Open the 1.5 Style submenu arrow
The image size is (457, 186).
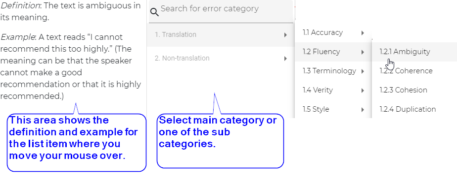click(363, 110)
